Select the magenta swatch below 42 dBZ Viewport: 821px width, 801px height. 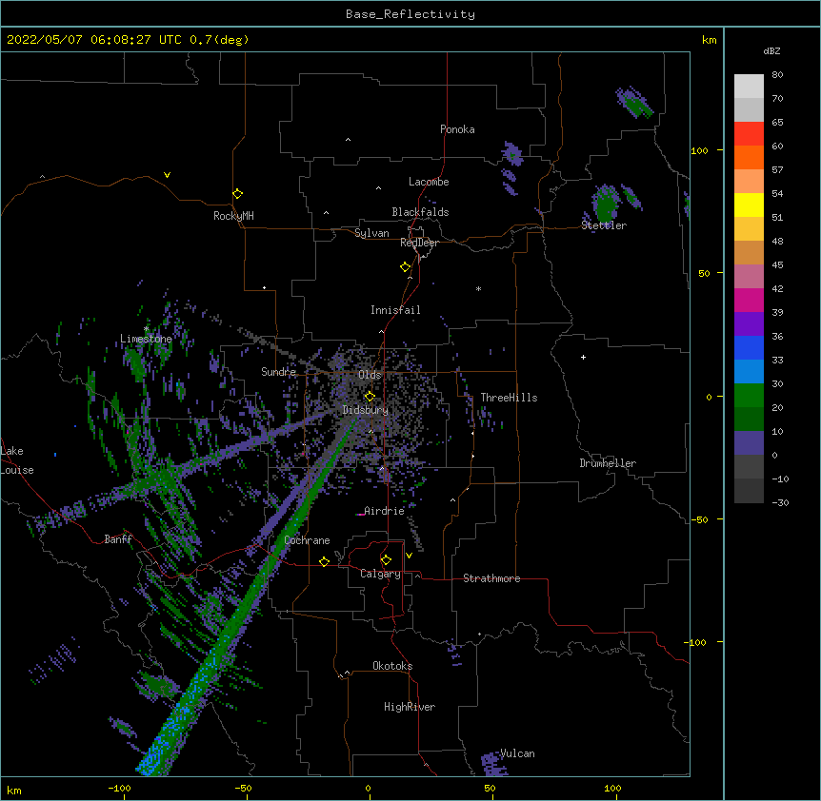click(749, 300)
